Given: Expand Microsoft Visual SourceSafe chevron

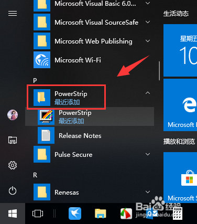Looking at the screenshot, I should click(148, 22).
